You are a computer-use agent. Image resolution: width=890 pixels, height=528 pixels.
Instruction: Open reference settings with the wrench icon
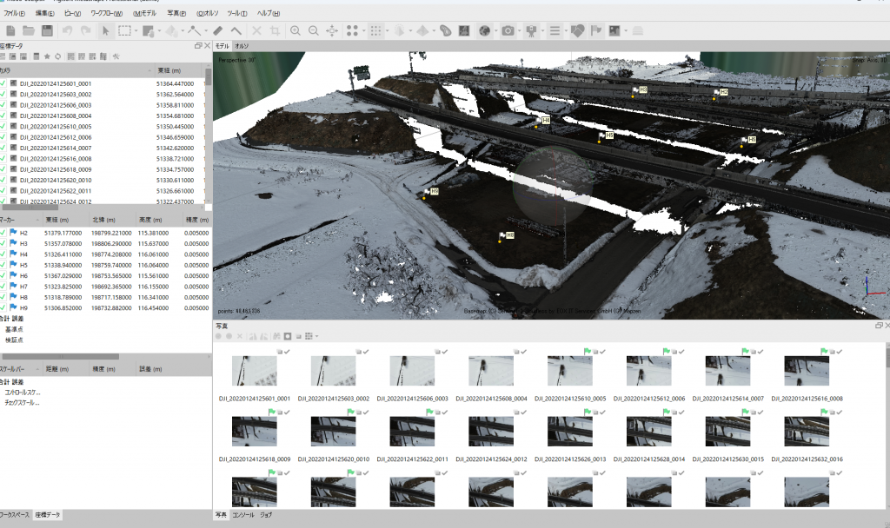[116, 56]
